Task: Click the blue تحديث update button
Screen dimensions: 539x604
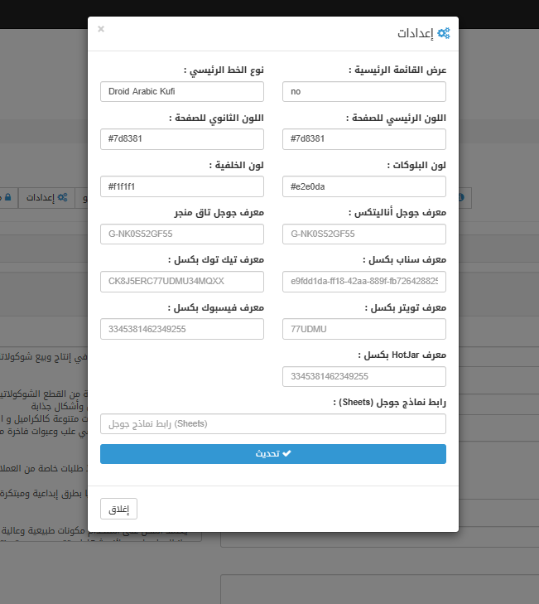Action: pos(272,454)
